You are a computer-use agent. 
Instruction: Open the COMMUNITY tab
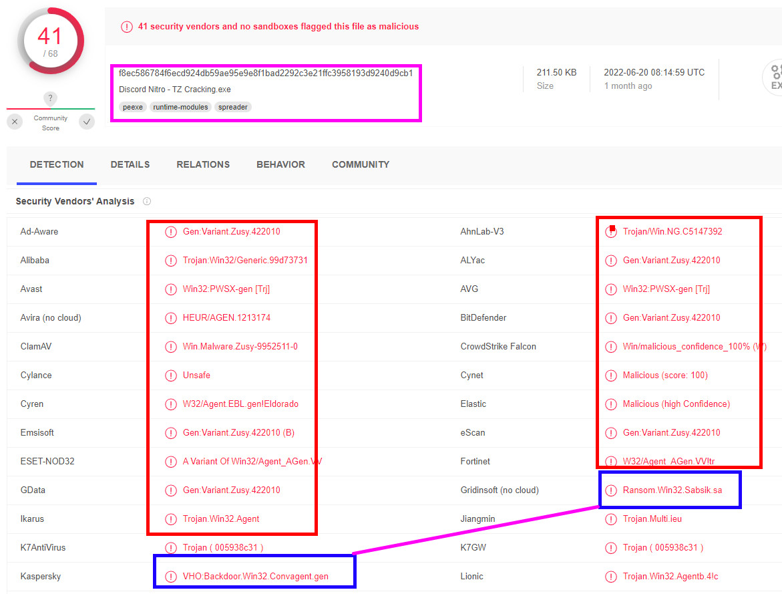coord(361,165)
